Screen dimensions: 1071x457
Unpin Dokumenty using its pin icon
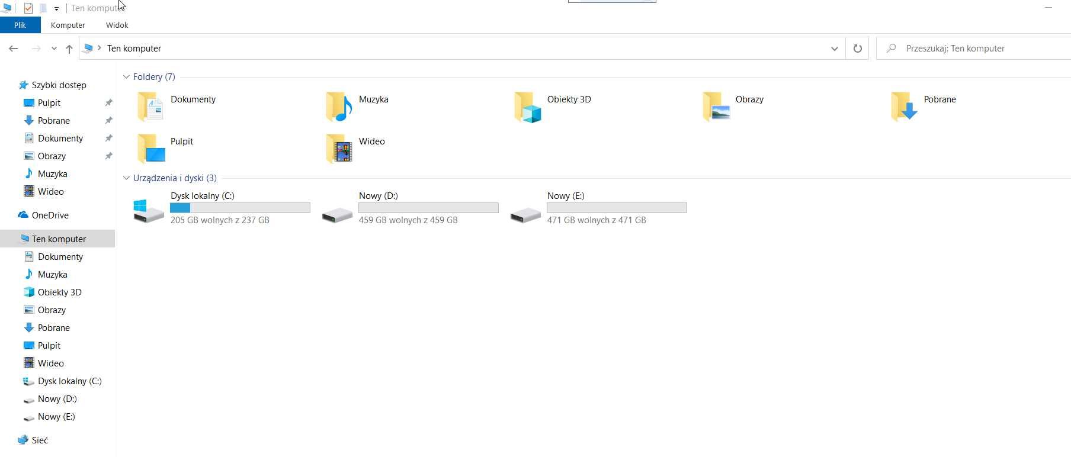(x=108, y=138)
